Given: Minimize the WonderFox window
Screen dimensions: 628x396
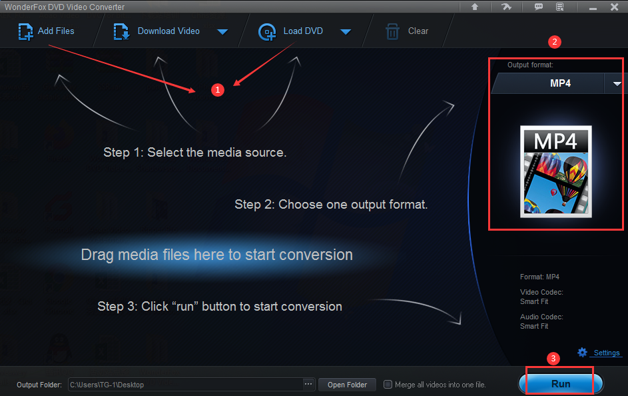Looking at the screenshot, I should point(593,7).
